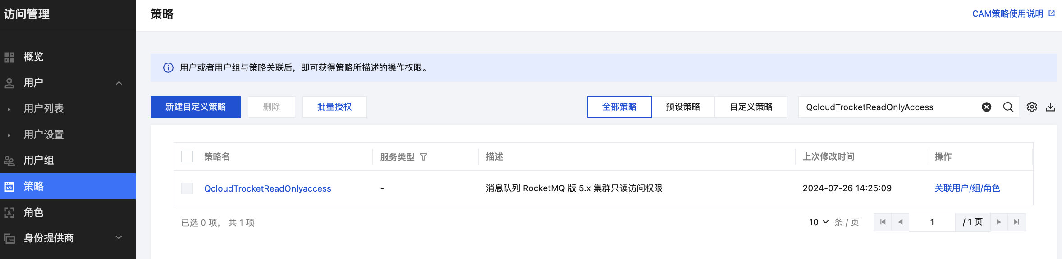
Task: Tick checkbox for QcloudTrocketReadOnlyaccess row
Action: (187, 188)
